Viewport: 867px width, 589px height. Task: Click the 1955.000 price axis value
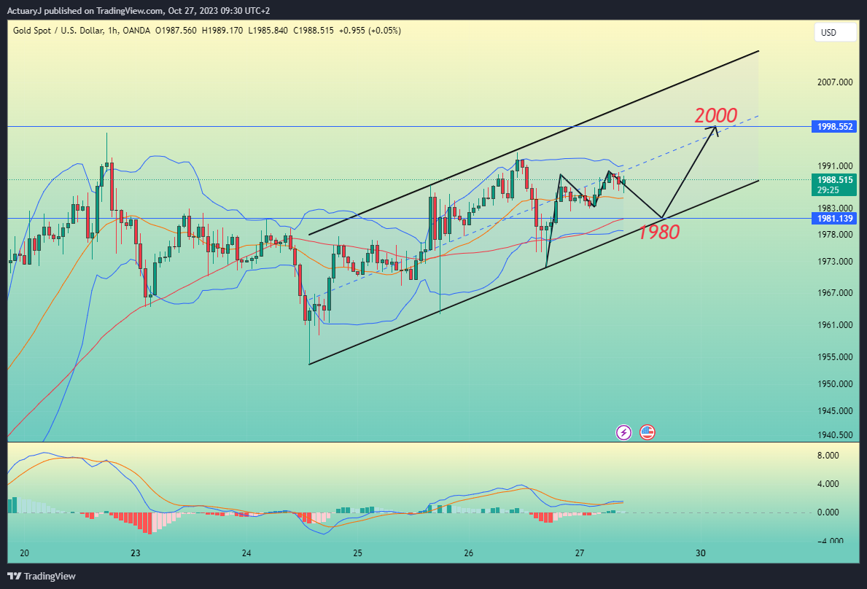pyautogui.click(x=835, y=356)
